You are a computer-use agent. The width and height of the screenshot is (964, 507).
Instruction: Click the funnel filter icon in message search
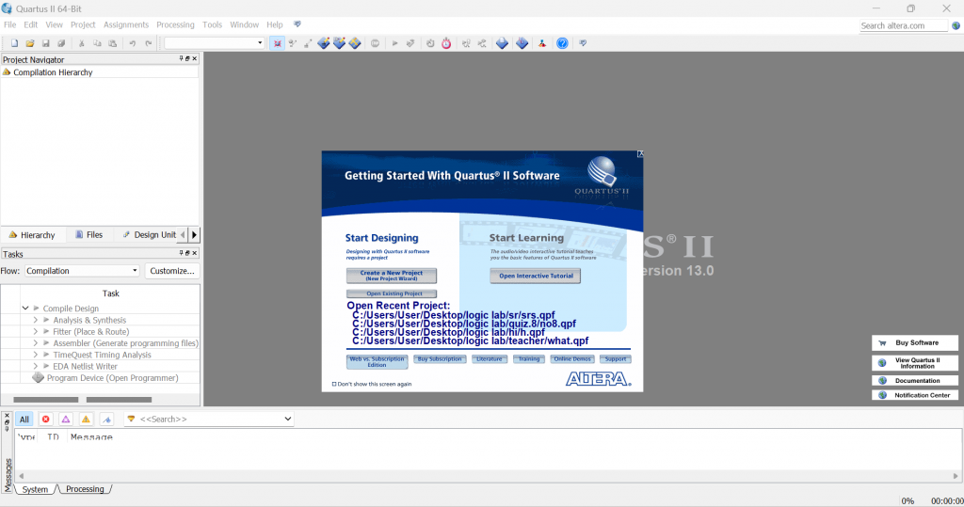(x=131, y=420)
